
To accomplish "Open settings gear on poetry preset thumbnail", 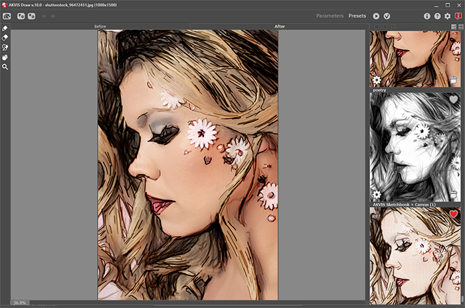I will tap(377, 80).
